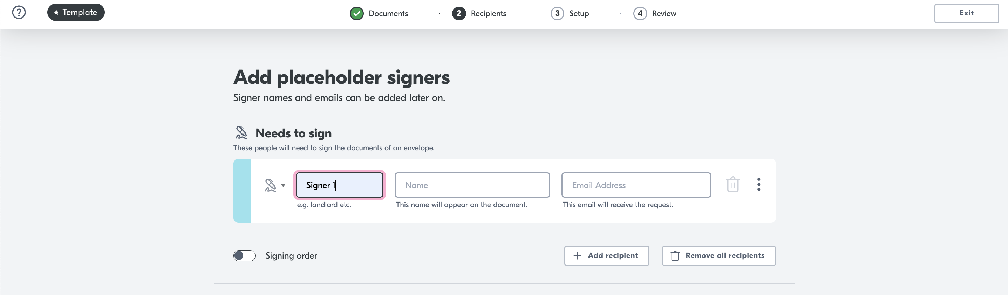Click the signer role pen icon

point(270,185)
